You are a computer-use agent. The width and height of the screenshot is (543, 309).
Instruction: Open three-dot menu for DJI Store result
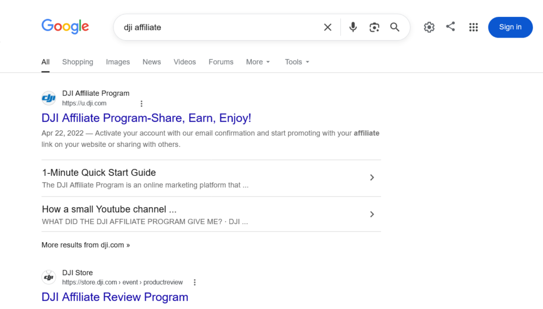tap(195, 282)
